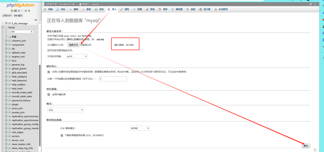This screenshot has height=152, width=324.
Task: Click the 选择文件 choose file button
Action: click(73, 45)
